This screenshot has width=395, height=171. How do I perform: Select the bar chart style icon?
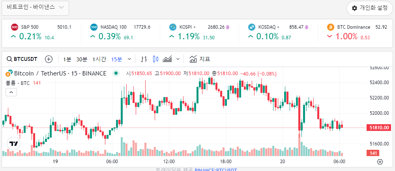144,59
